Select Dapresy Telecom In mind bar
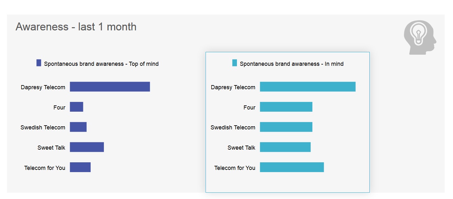 308,87
